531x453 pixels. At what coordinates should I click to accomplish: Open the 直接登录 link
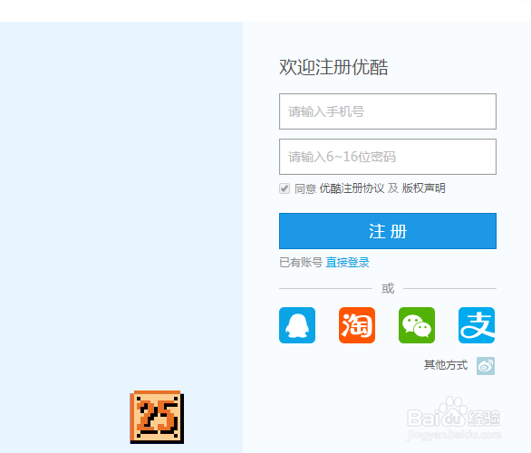347,263
